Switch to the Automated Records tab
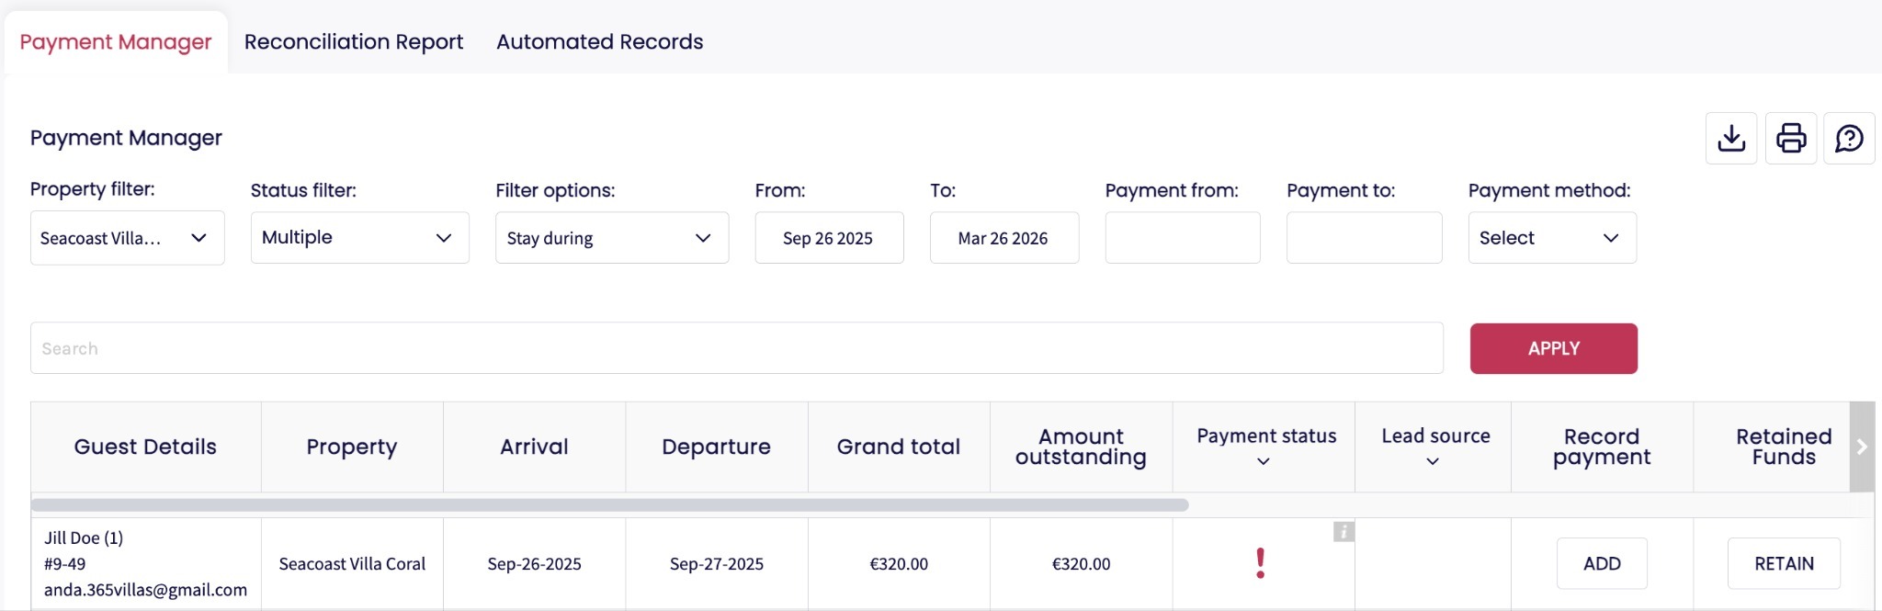 click(599, 42)
